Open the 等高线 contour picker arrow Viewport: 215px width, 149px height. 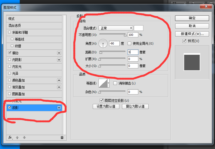click(x=109, y=83)
